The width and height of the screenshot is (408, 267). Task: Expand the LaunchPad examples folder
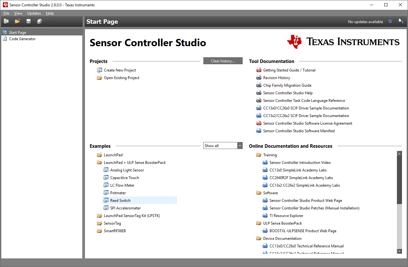[x=113, y=155]
